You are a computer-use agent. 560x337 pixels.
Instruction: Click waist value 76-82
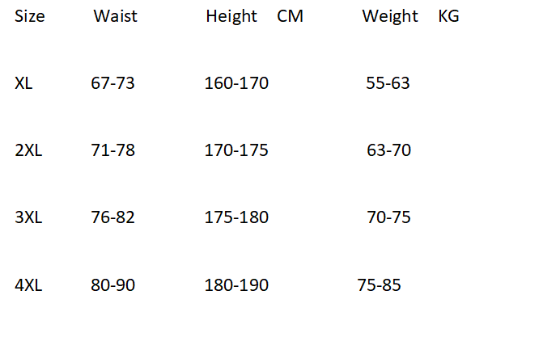[113, 217]
